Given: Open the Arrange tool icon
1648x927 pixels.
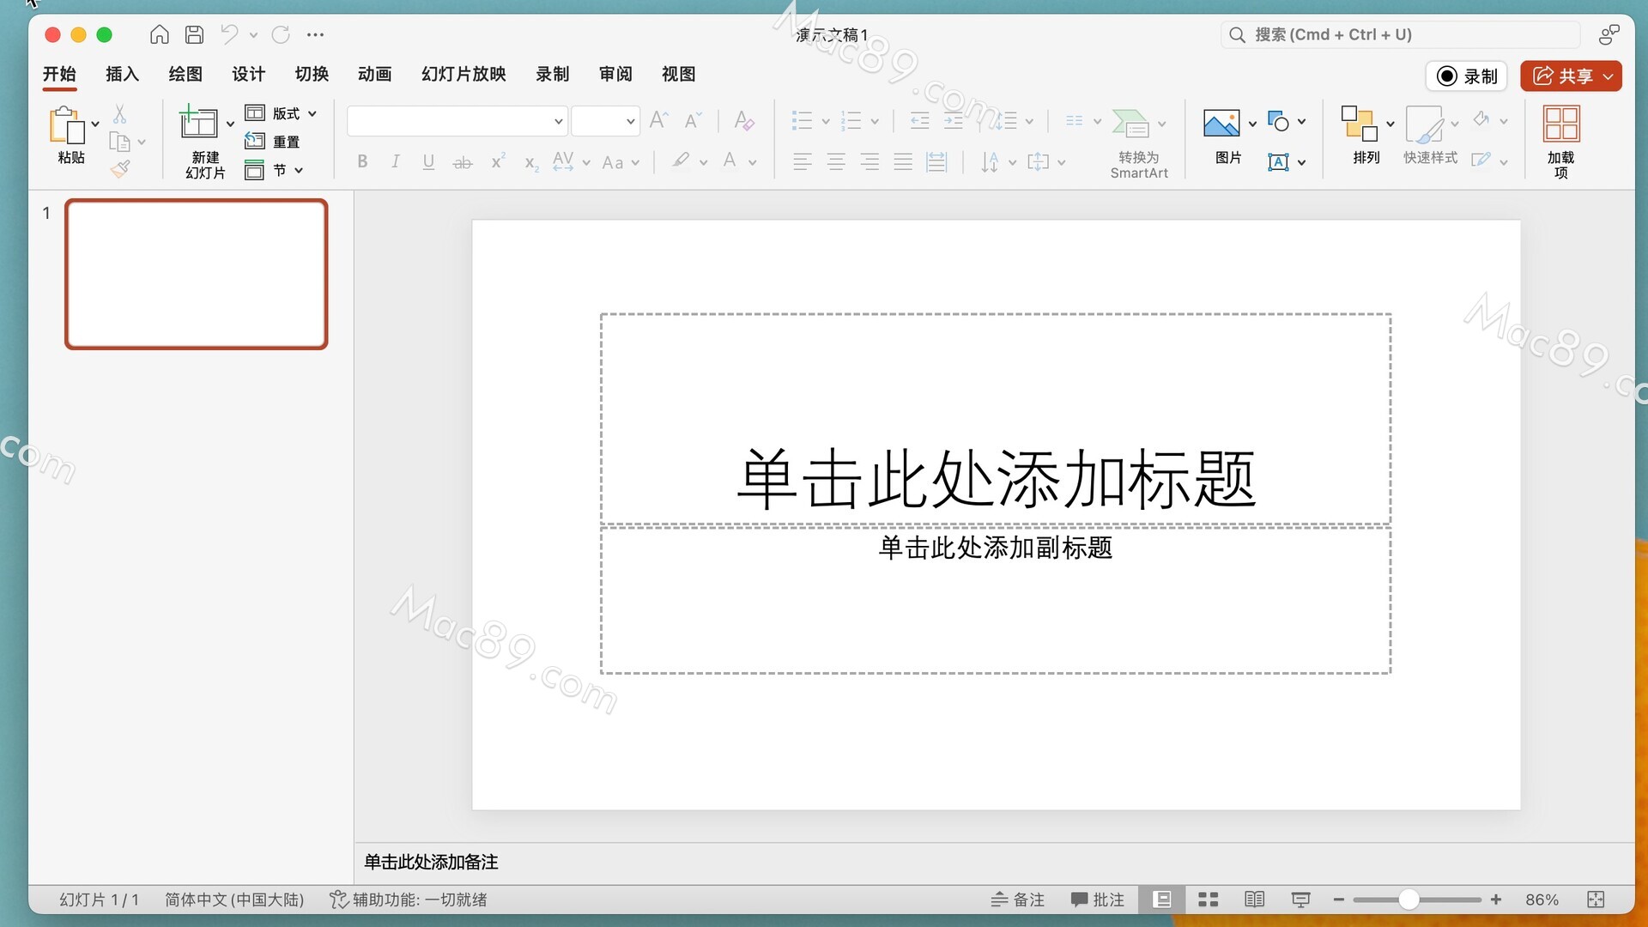Looking at the screenshot, I should [1359, 124].
